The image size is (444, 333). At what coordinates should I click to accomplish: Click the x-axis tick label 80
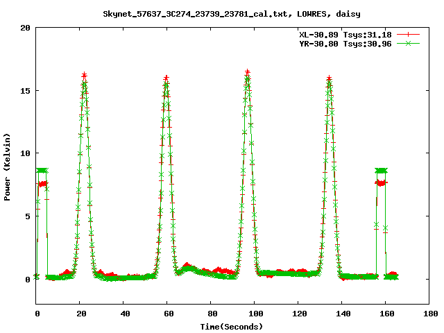click(212, 314)
